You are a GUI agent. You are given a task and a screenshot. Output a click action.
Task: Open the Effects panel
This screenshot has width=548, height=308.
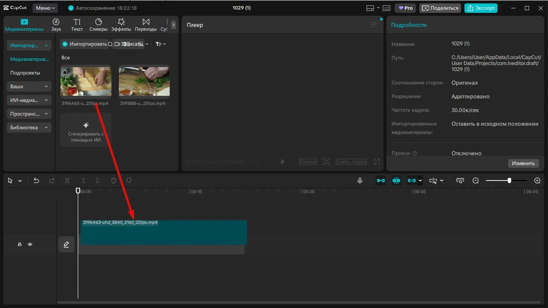coord(121,25)
